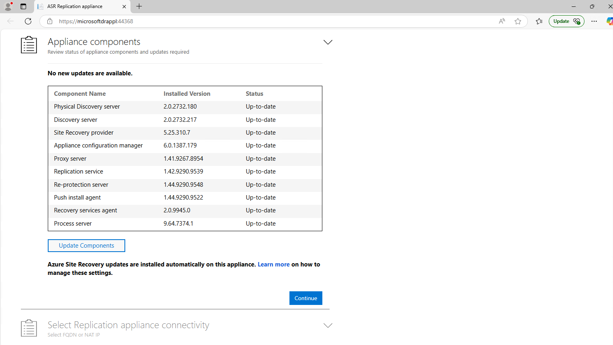Click version 1.42.9290.9539

(183, 171)
